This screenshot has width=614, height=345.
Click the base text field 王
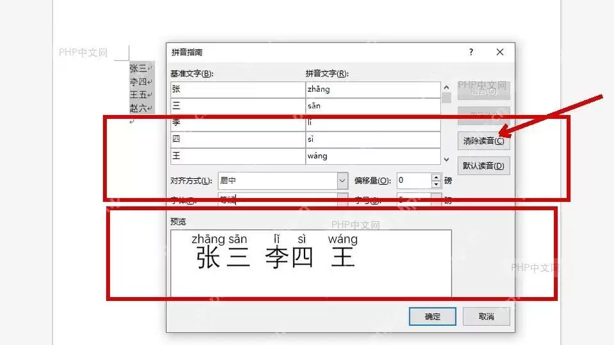[x=238, y=156]
